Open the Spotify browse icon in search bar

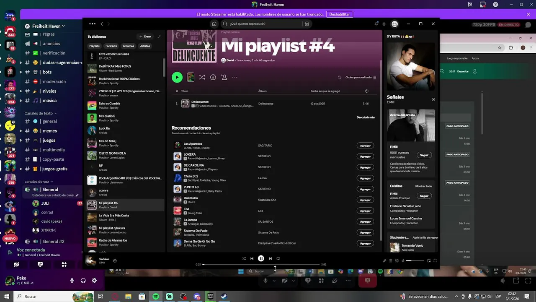(x=307, y=24)
